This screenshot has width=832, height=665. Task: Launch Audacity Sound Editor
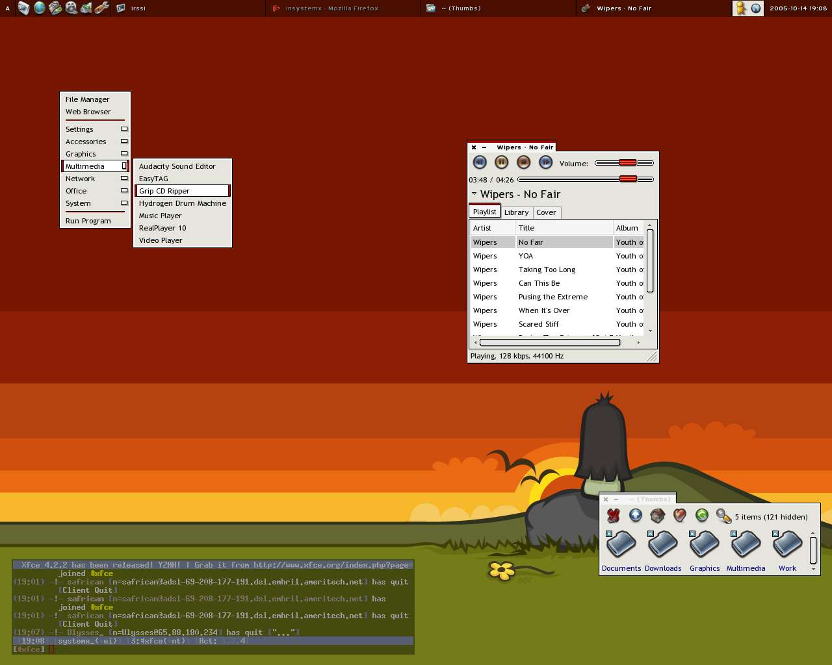click(x=183, y=166)
